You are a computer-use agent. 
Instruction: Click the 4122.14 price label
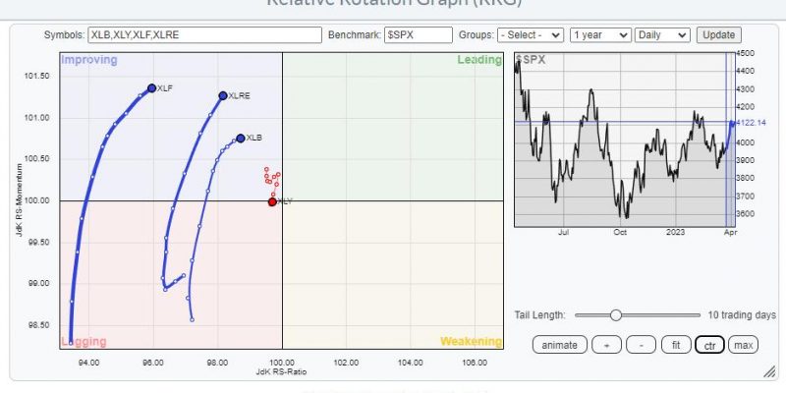pyautogui.click(x=752, y=123)
